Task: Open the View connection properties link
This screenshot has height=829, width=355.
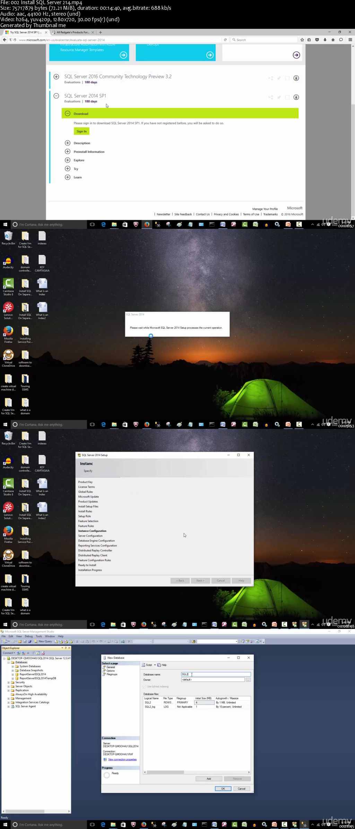Action: [122, 760]
